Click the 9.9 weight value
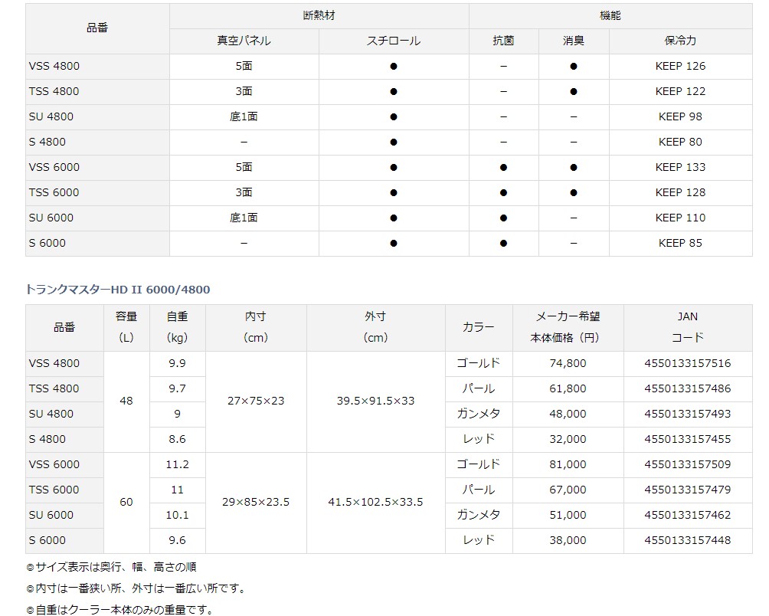Image resolution: width=769 pixels, height=616 pixels. (178, 364)
